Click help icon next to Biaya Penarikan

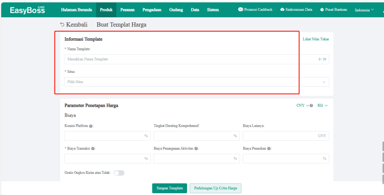pyautogui.click(x=269, y=149)
